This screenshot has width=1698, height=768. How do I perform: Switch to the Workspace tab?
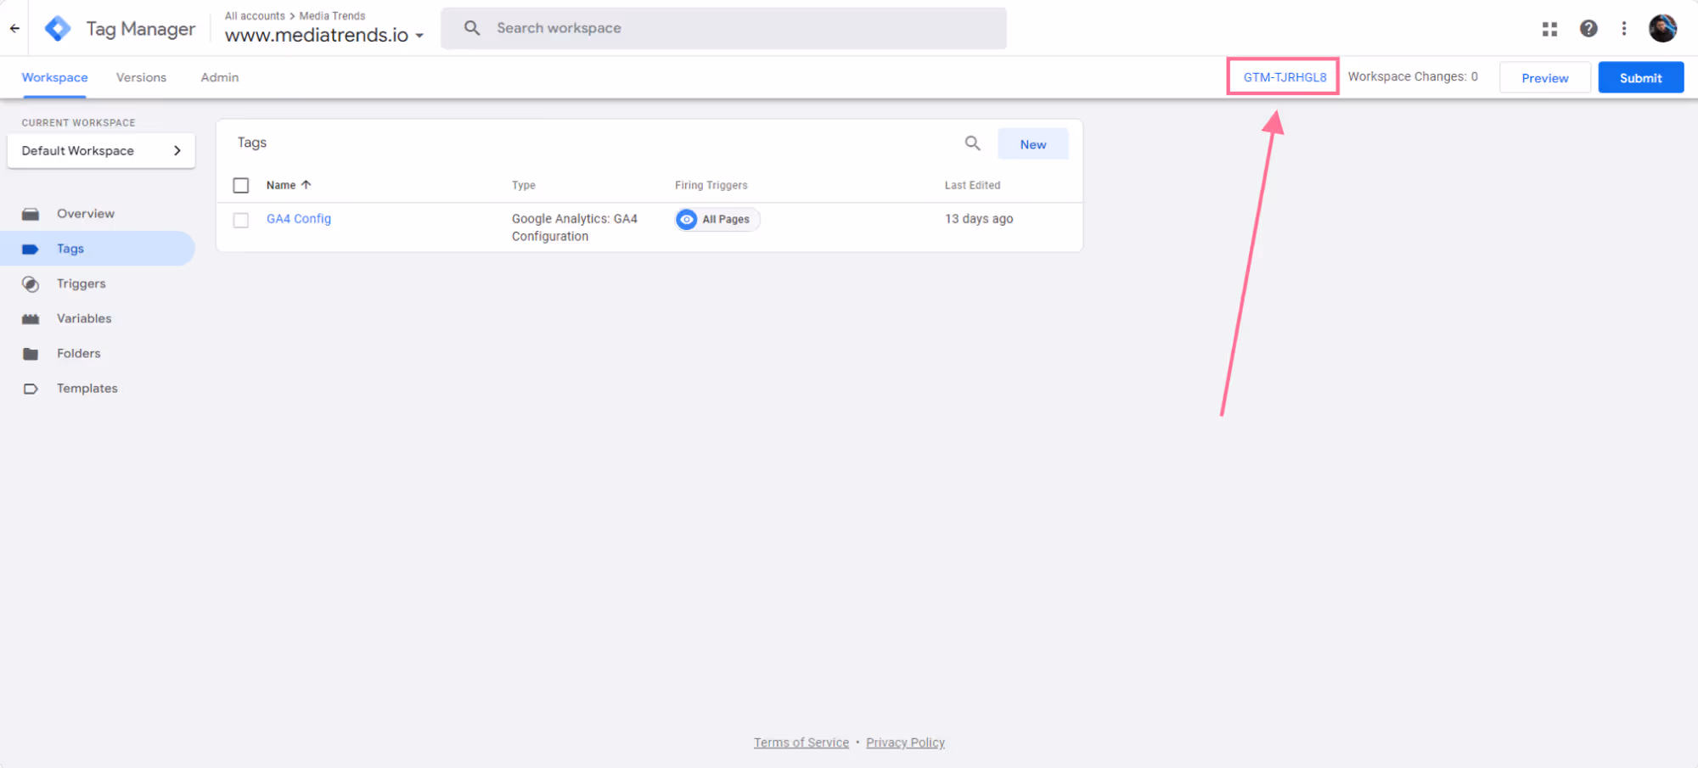tap(54, 77)
